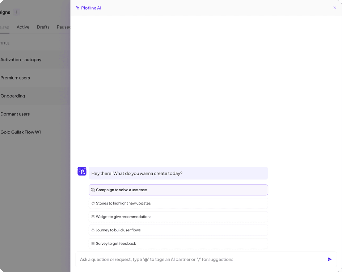
Task: Select the Gold Gullak Flow W1 row
Action: (35, 132)
